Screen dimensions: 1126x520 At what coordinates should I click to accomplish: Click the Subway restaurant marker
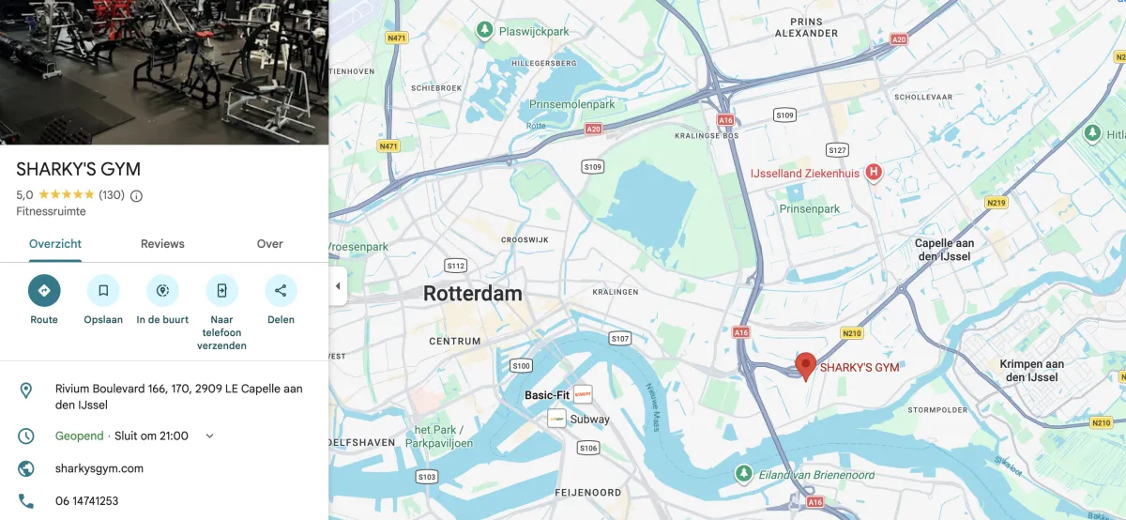tap(556, 419)
